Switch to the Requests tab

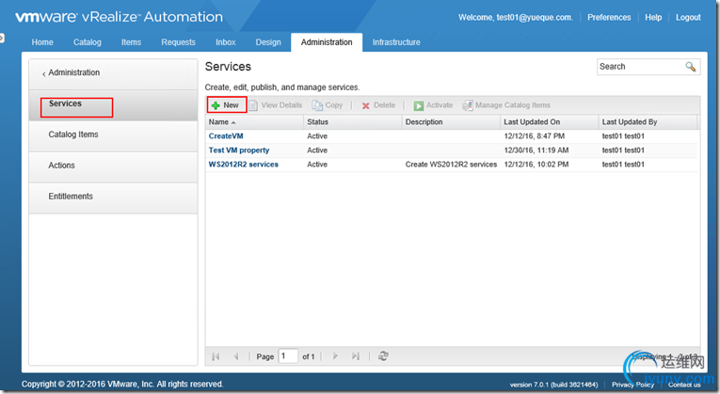point(178,42)
